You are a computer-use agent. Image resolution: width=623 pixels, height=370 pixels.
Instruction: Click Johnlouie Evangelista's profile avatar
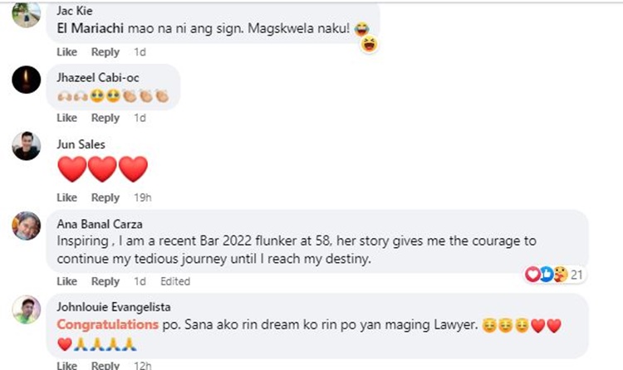(x=27, y=309)
